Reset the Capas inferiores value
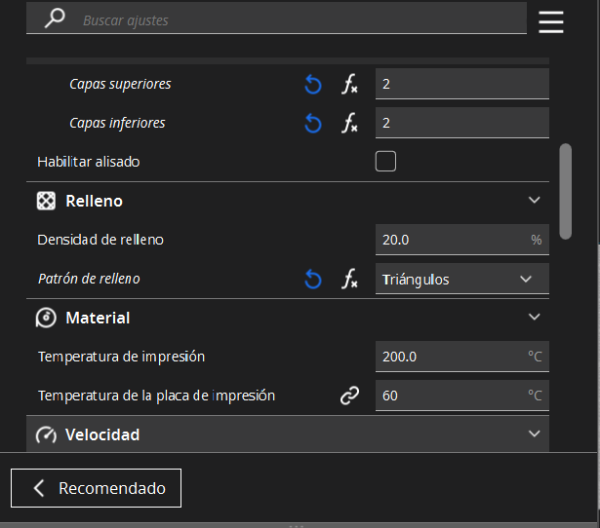Screen dimensions: 600x528 coord(312,124)
